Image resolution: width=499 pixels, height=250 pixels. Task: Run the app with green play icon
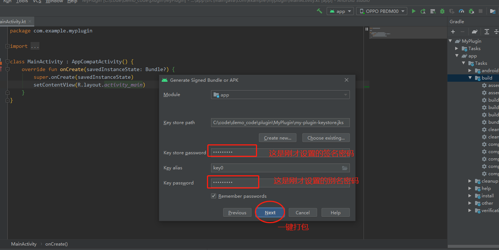click(414, 11)
